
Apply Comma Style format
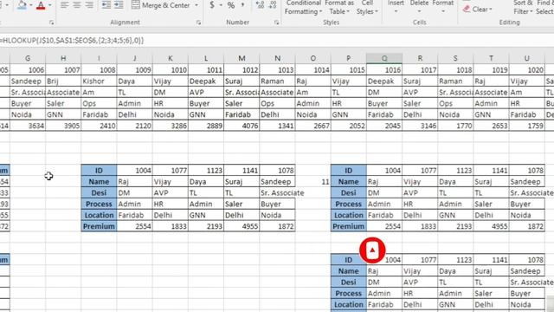tap(243, 5)
